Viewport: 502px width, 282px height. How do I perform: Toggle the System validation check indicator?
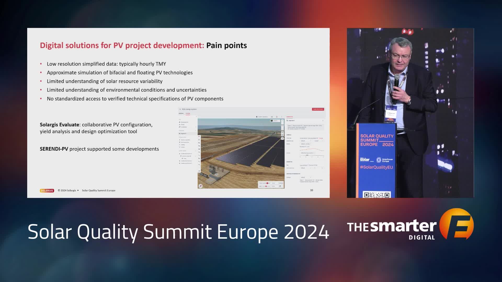point(257,117)
